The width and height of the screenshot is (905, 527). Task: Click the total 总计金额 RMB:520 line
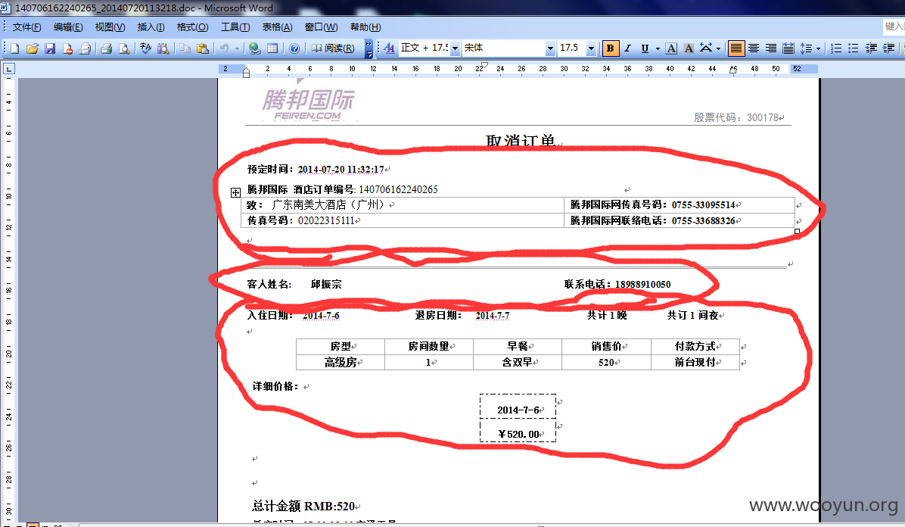pyautogui.click(x=303, y=507)
